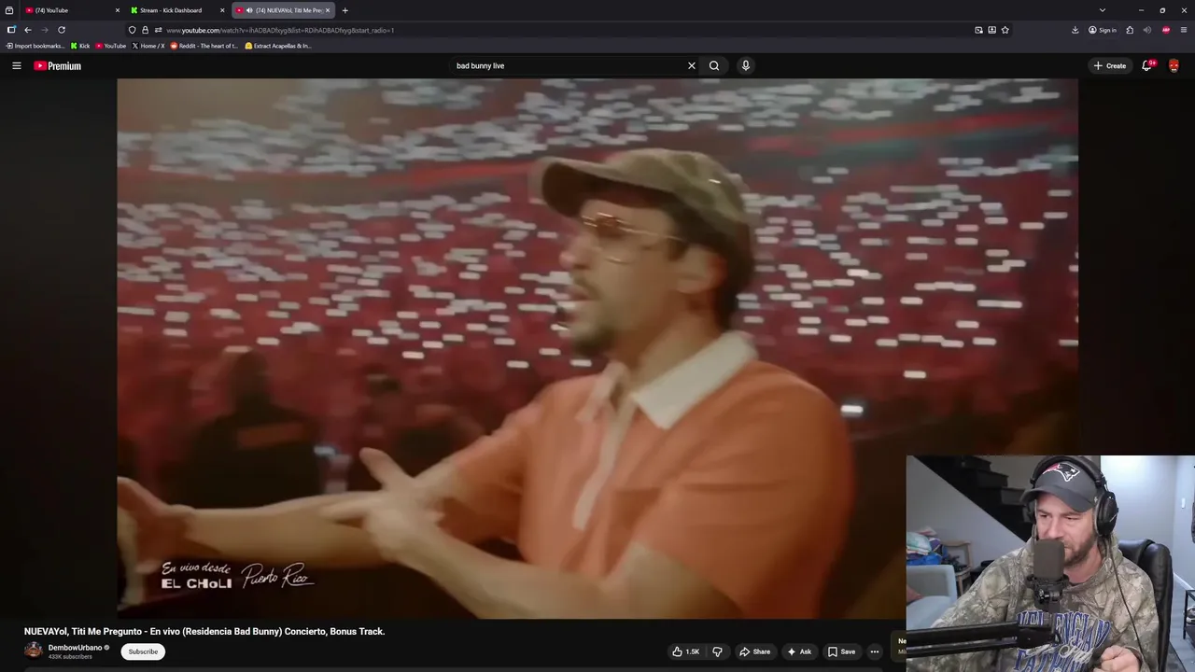This screenshot has height=672, width=1195.
Task: Click the Subscribe button
Action: click(143, 651)
